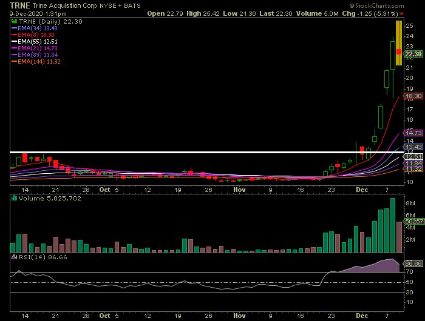Click the 25 label on the price axis
The height and width of the screenshot is (321, 425).
pos(409,25)
